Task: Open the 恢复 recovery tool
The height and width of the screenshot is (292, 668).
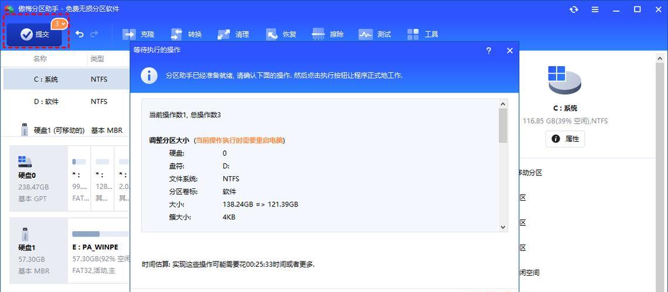Action: pos(281,35)
